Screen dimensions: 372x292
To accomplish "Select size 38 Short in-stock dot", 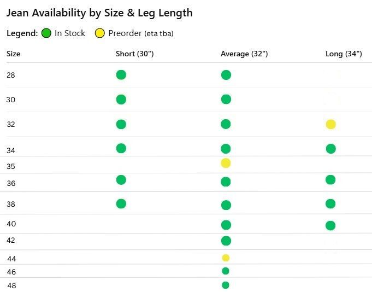I will tap(121, 204).
